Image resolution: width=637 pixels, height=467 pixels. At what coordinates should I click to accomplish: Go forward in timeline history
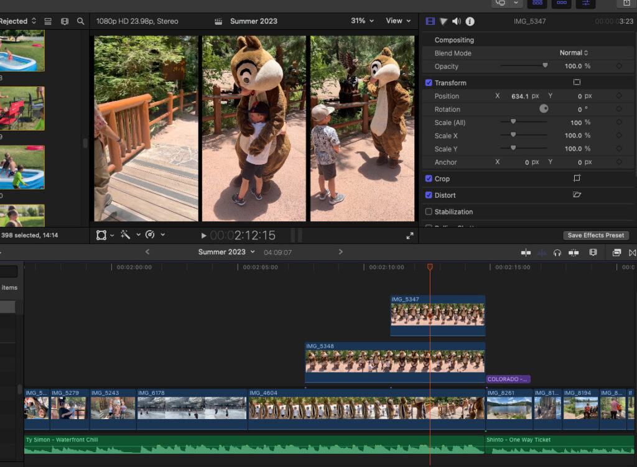[340, 252]
